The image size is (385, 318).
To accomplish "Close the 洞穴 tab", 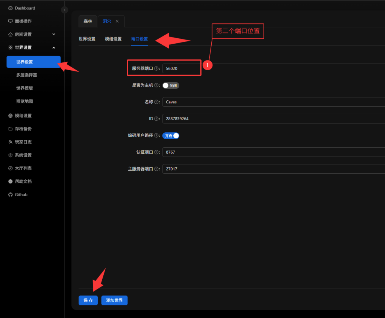I will 117,21.
